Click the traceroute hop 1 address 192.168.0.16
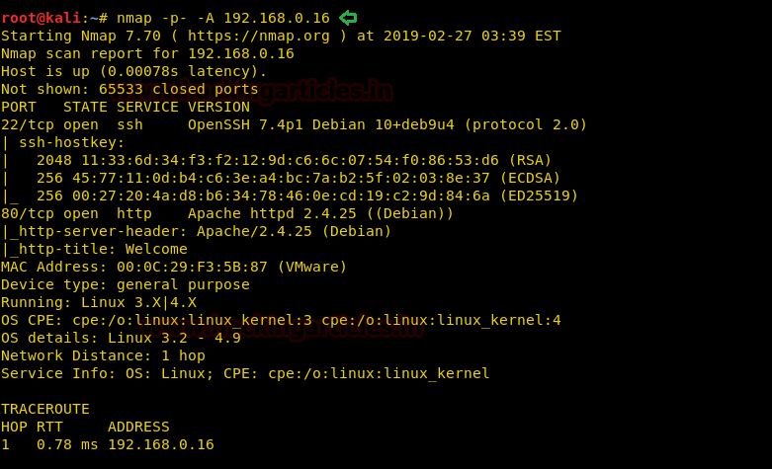 coord(160,444)
